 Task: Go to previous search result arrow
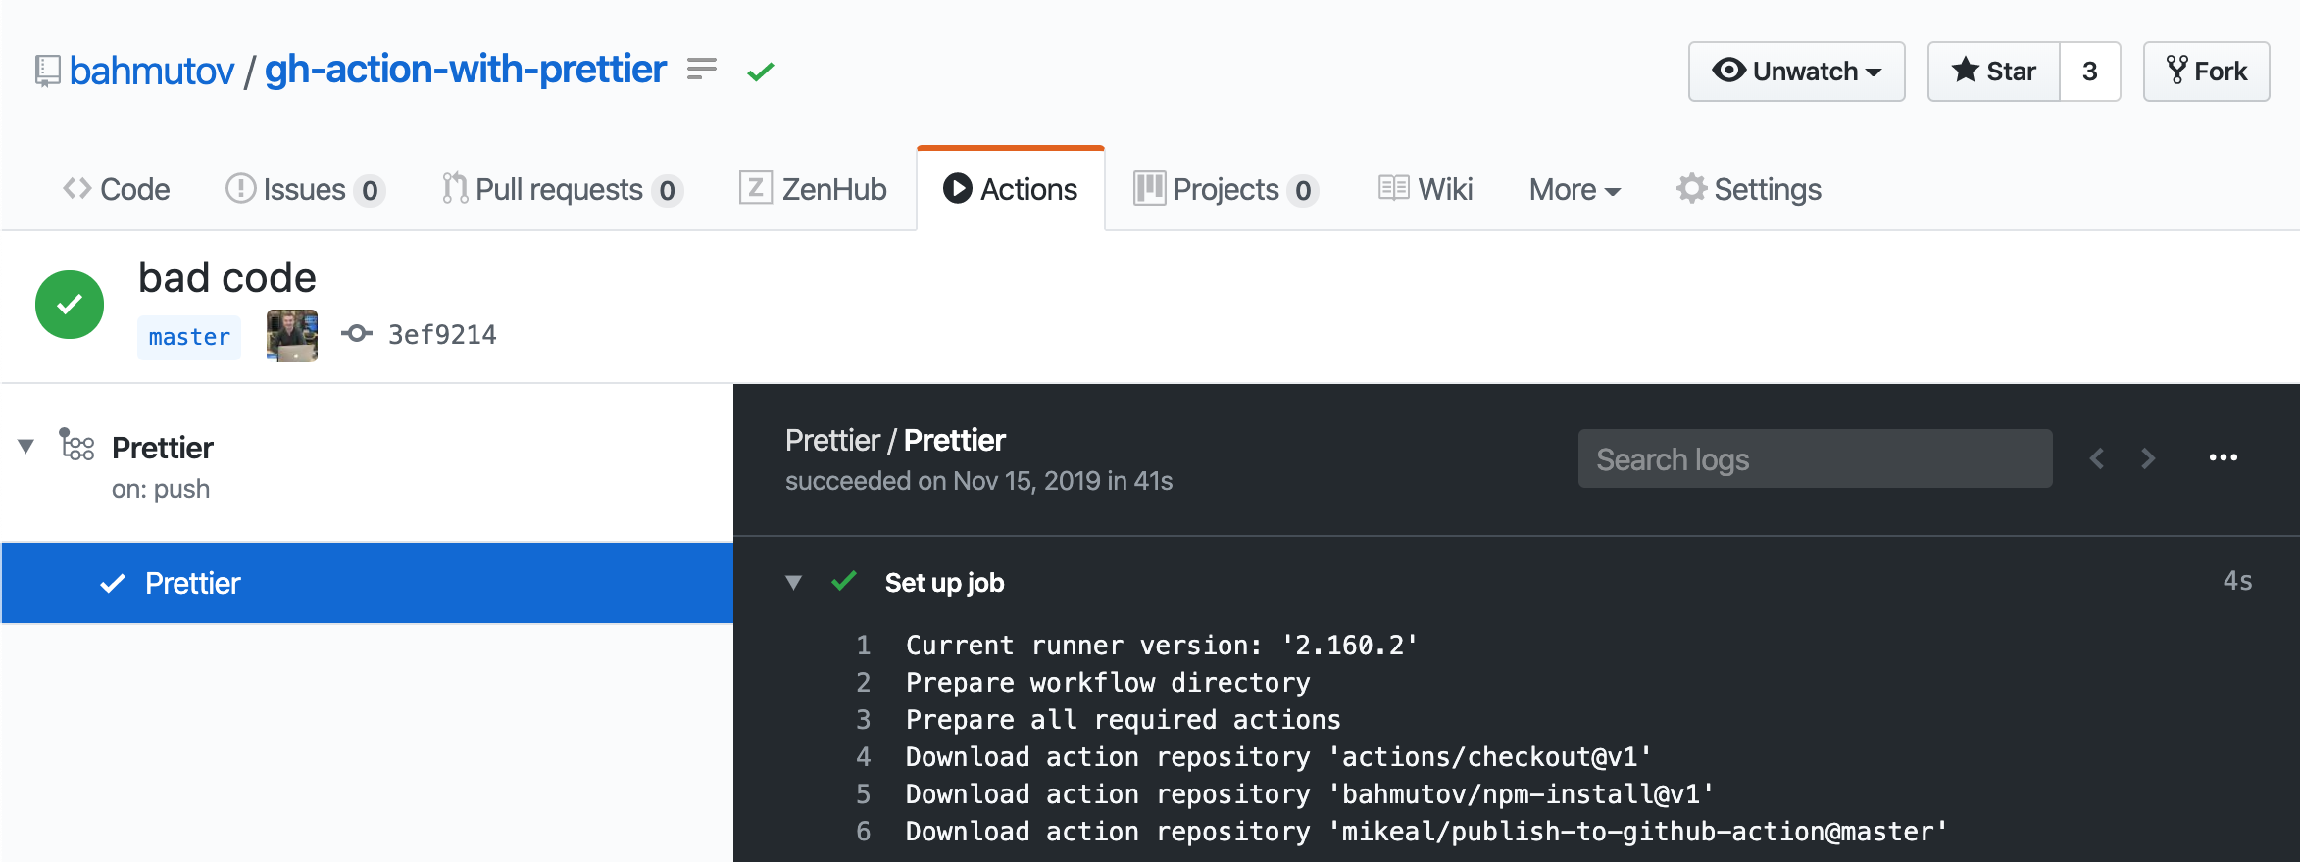click(2097, 458)
